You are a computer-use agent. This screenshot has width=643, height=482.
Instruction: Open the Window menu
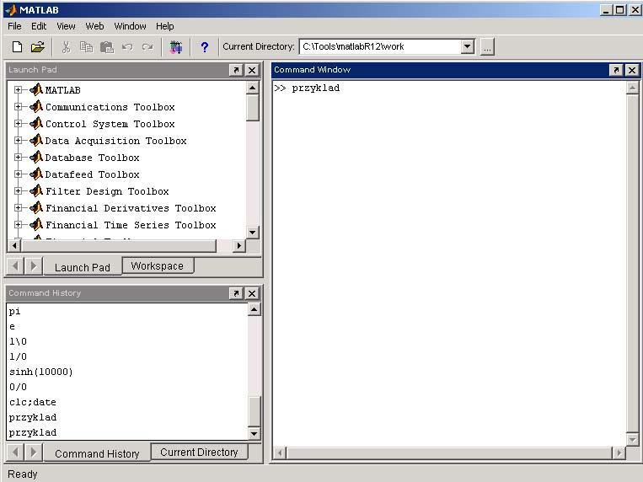click(130, 26)
